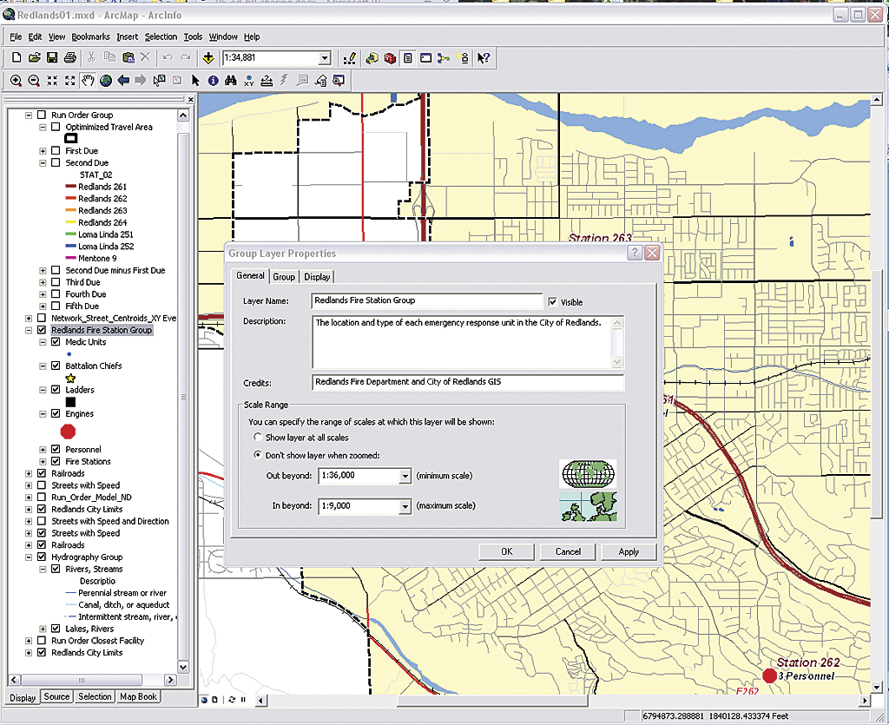Screen dimensions: 889x725
Task: Switch to the Display tab in dialog
Action: click(317, 277)
